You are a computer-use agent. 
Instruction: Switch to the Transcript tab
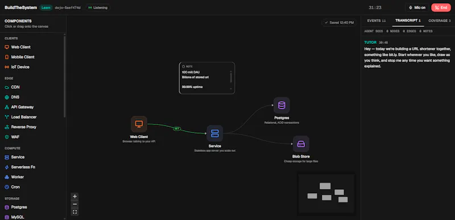coord(408,20)
